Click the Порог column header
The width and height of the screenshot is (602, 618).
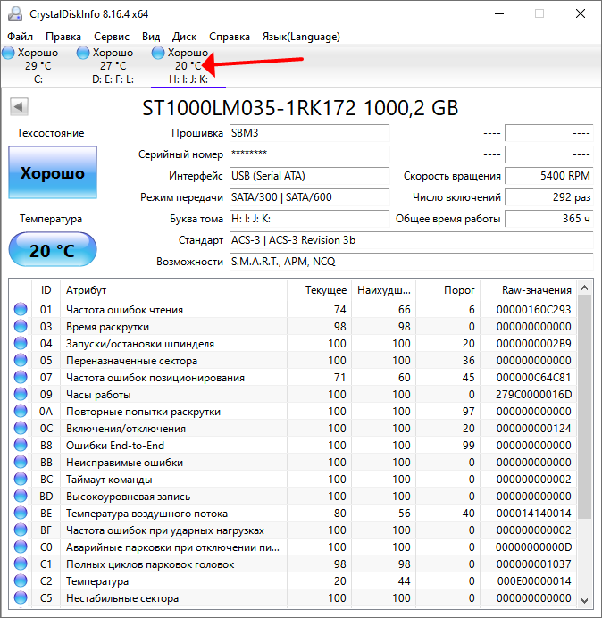tap(447, 290)
